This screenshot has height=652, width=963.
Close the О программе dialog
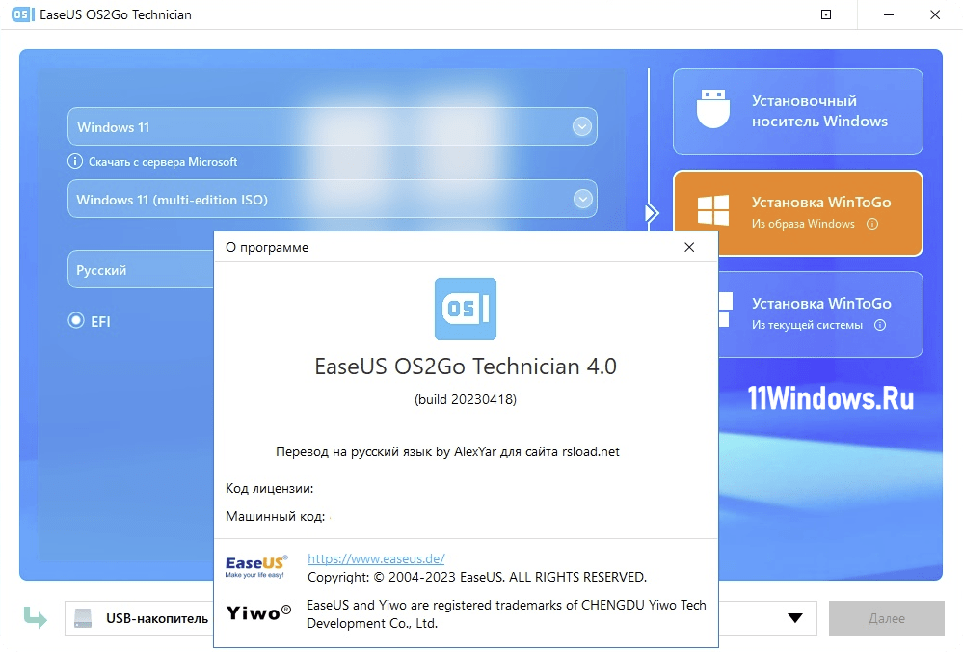click(689, 247)
